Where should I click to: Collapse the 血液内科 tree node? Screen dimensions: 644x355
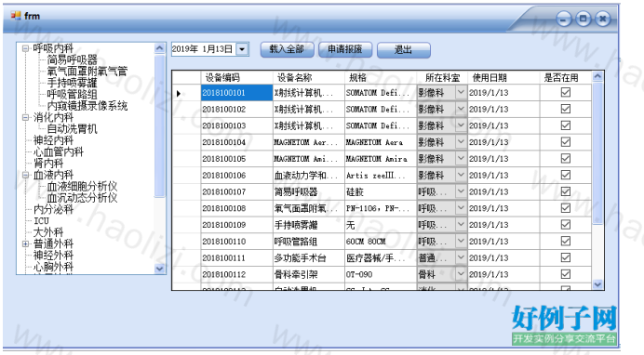[x=25, y=175]
